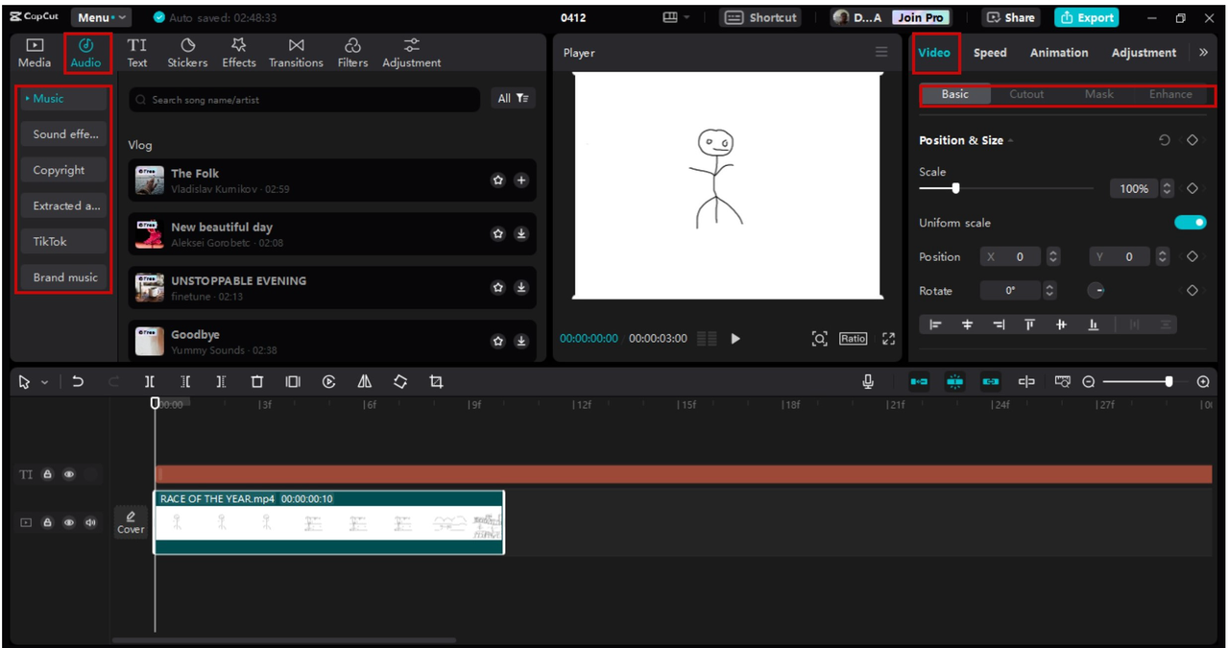Open the Ratio selector
Viewport: 1229px width, 648px height.
853,339
